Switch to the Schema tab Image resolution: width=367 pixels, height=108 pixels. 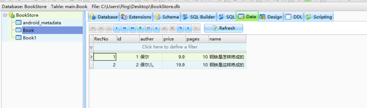(x=167, y=17)
